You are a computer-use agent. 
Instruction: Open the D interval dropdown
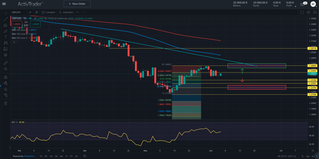tap(30, 12)
